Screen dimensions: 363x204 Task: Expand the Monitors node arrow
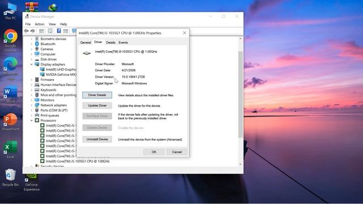click(32, 100)
